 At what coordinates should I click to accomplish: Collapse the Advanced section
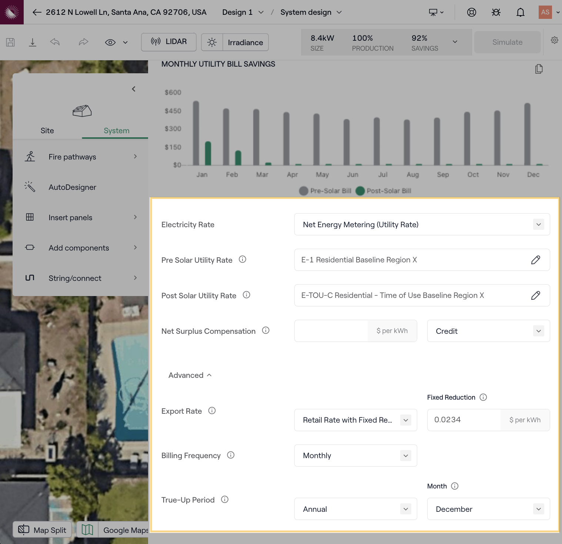(x=190, y=375)
